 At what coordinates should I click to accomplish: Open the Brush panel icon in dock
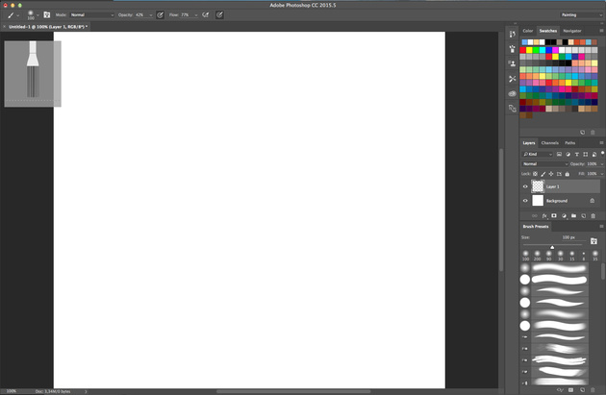[512, 49]
